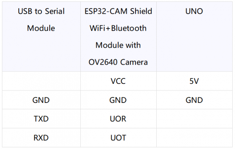Image resolution: width=235 pixels, height=149 pixels.
Task: Select the 'WiFi+Bluetooth' text line
Action: pyautogui.click(x=118, y=28)
